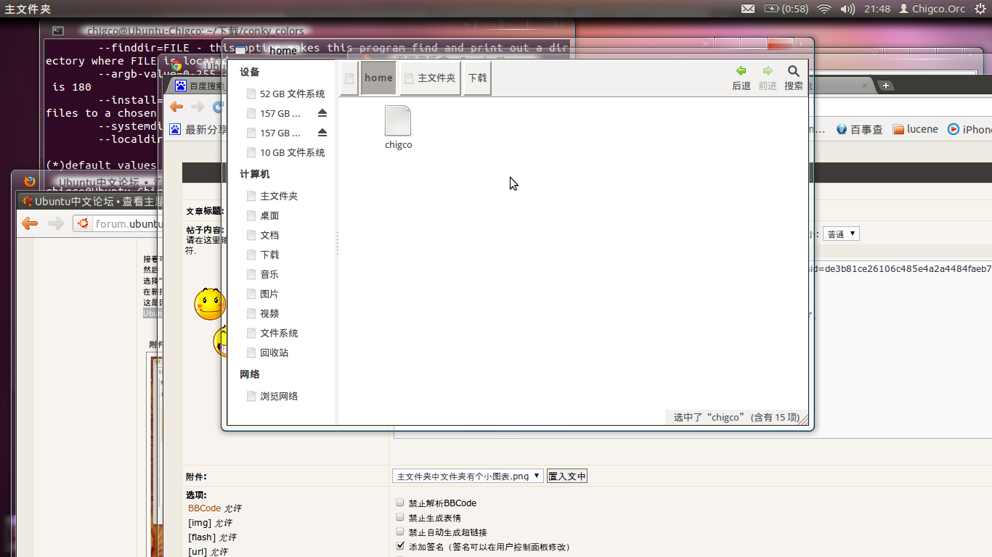Open the iPhone bookmark in Chrome
The image size is (992, 557).
[969, 129]
